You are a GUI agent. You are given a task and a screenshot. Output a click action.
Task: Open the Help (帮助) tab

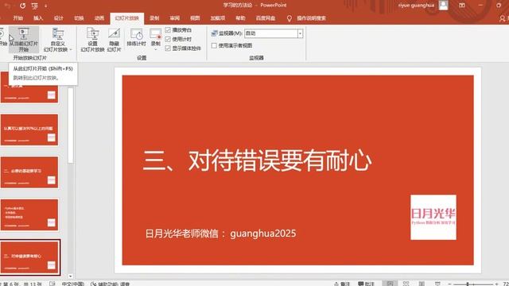[240, 18]
